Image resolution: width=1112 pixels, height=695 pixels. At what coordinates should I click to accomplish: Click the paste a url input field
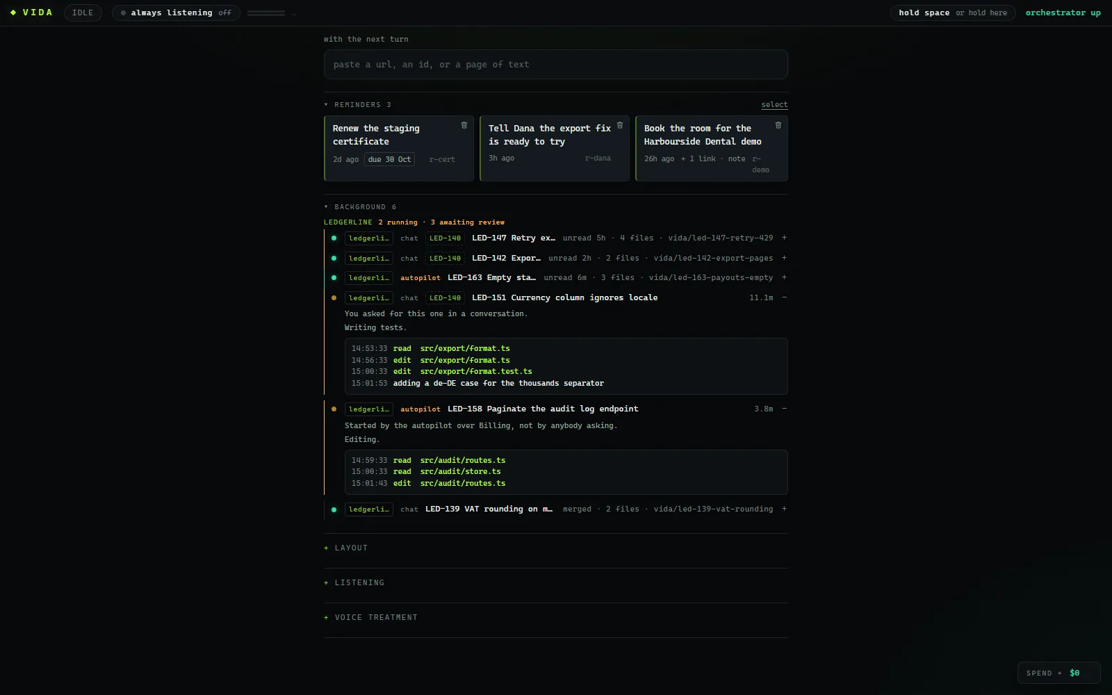[556, 65]
